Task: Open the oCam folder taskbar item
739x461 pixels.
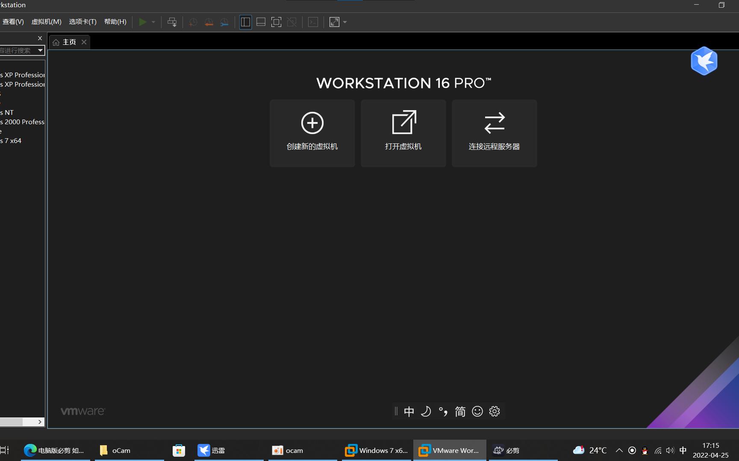Action: pyautogui.click(x=129, y=450)
